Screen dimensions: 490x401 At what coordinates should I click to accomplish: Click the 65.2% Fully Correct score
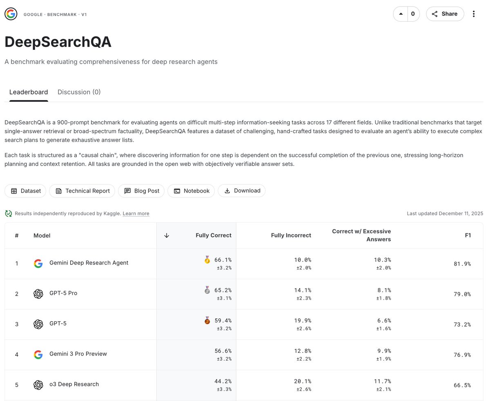pyautogui.click(x=223, y=290)
